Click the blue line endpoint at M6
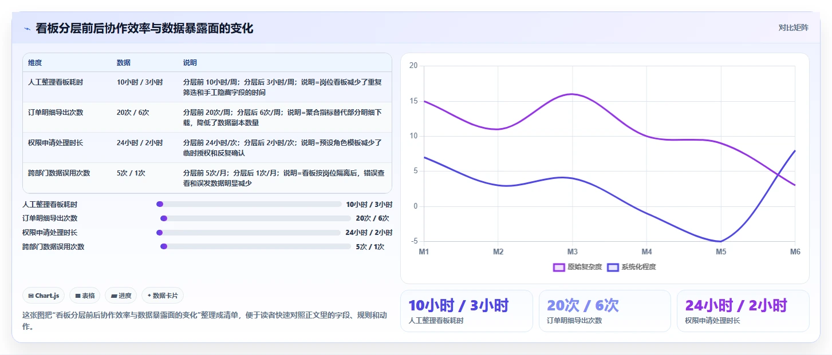This screenshot has height=355, width=832. (x=795, y=150)
